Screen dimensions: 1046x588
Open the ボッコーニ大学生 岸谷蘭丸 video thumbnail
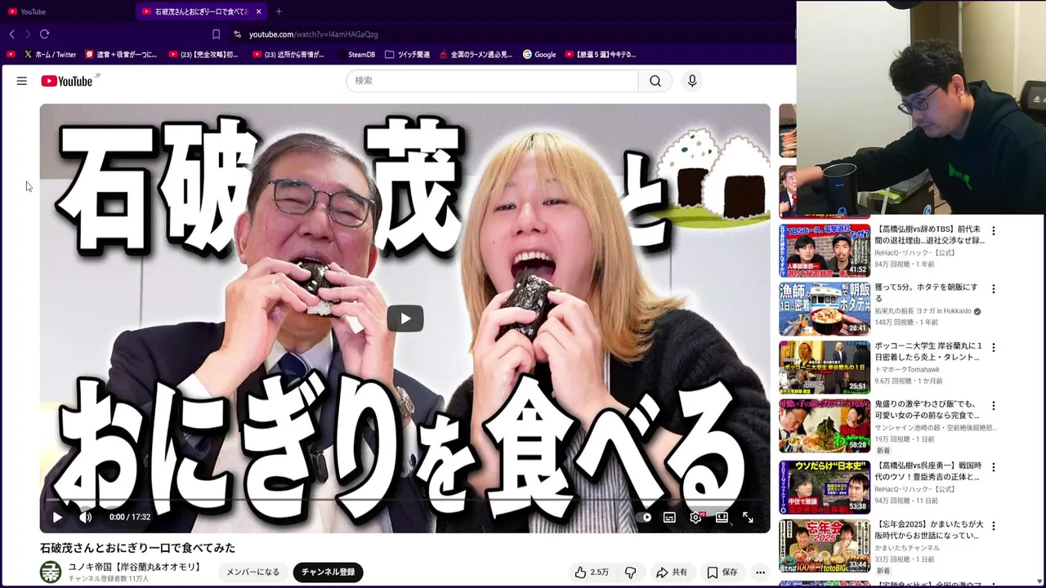pos(825,367)
